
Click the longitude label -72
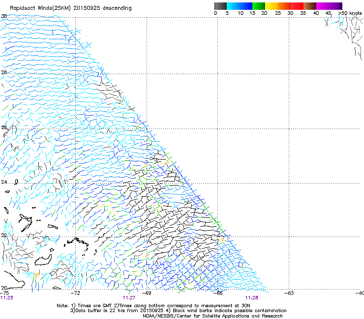75,293
